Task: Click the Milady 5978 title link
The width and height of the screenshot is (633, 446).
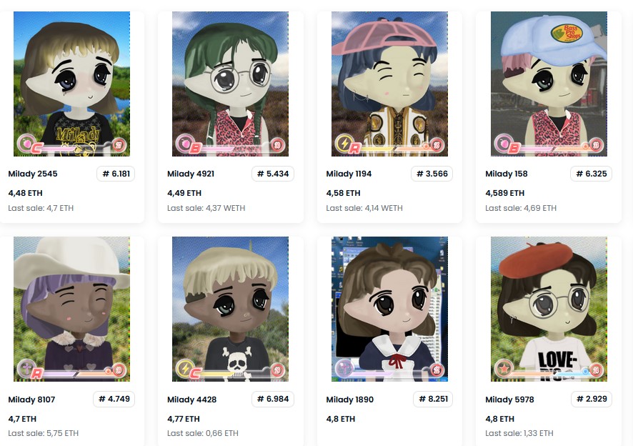Action: click(509, 400)
